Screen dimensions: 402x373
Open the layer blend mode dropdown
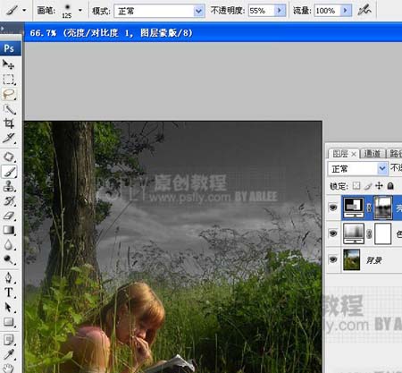(357, 169)
